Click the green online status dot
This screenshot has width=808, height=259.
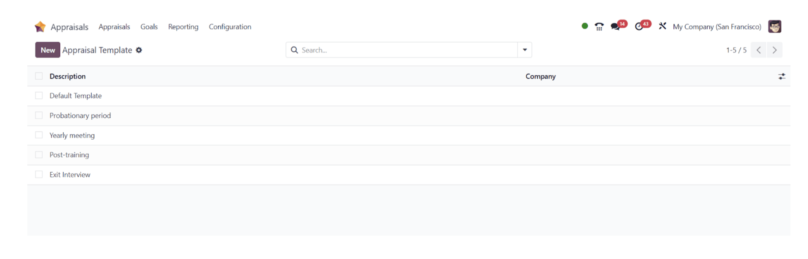point(585,26)
